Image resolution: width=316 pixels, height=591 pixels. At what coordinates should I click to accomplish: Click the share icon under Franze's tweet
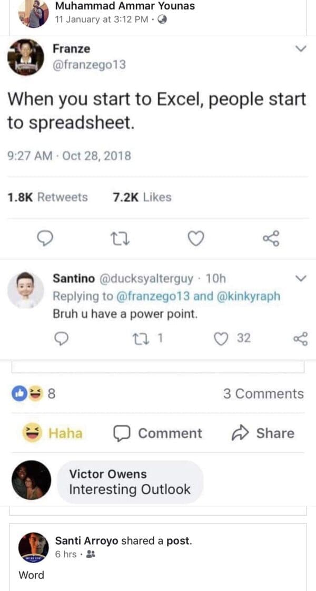[x=271, y=240]
